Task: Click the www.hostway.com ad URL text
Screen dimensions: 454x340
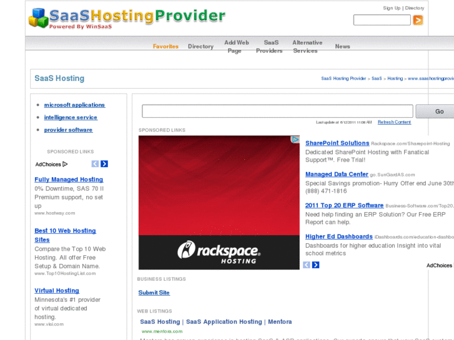Action: coord(55,213)
